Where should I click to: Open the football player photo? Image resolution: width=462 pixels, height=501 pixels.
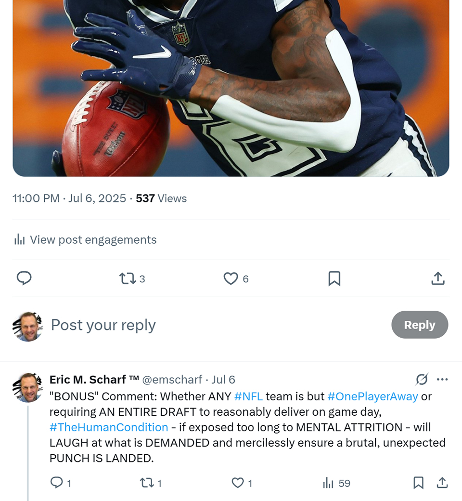click(x=231, y=87)
